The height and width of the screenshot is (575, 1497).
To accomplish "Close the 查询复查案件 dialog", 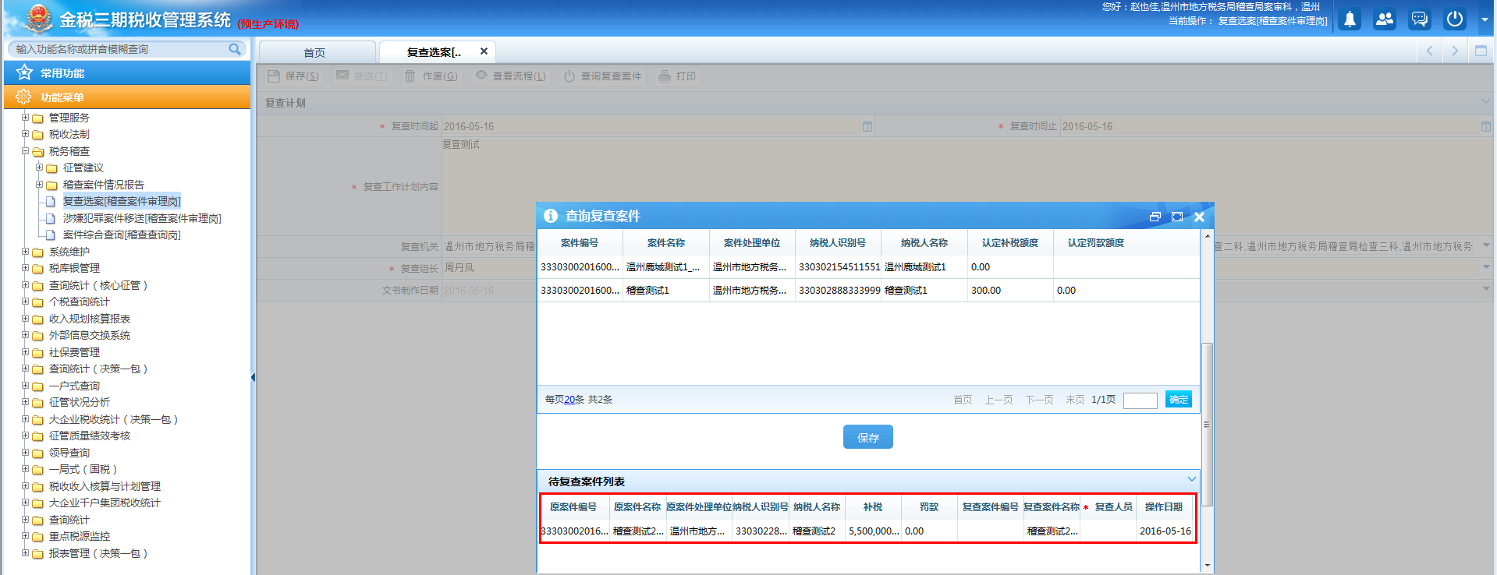I will pyautogui.click(x=1199, y=217).
